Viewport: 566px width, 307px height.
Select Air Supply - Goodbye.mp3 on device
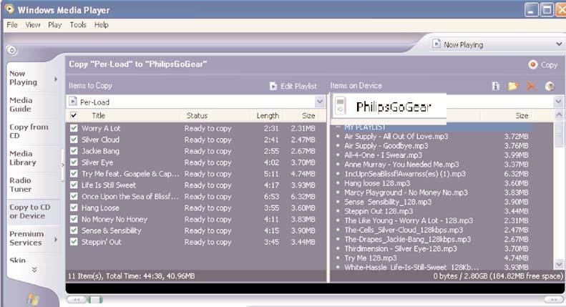tap(386, 146)
